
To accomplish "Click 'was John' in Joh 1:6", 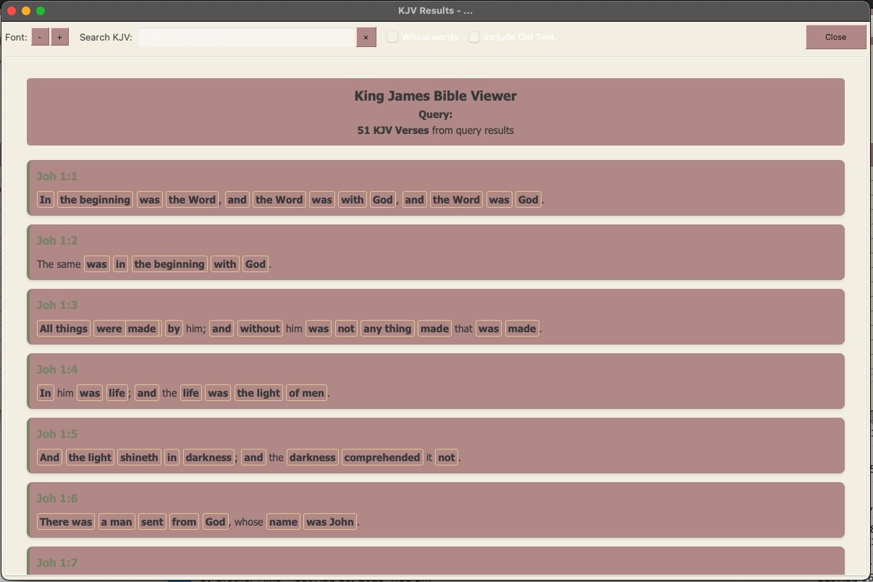I will pos(330,522).
